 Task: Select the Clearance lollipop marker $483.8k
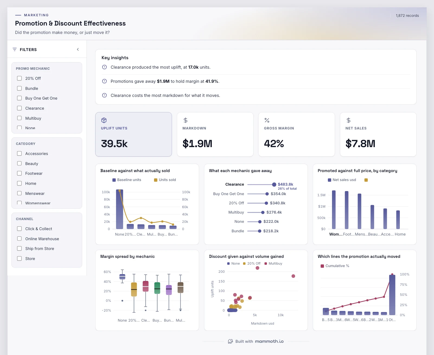tap(274, 185)
